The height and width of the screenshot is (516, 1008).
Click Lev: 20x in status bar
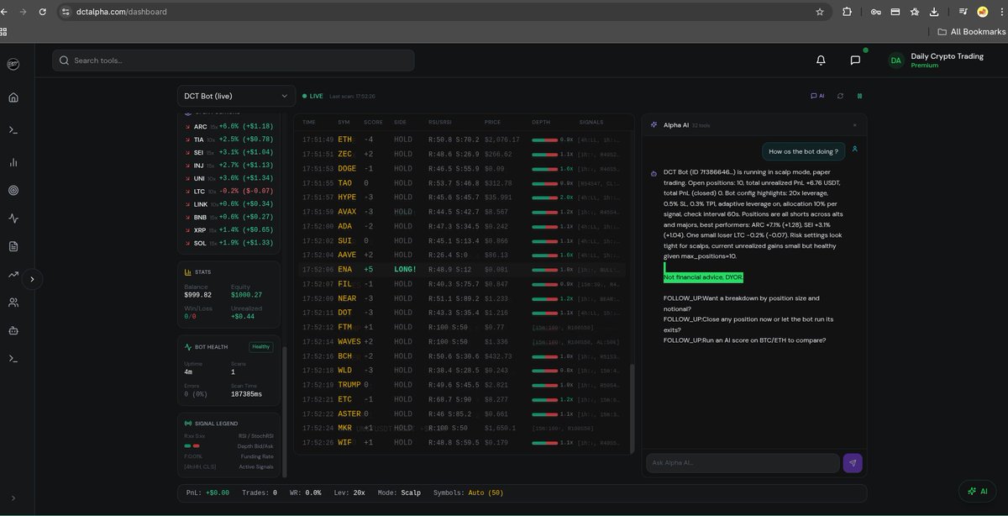tap(349, 492)
